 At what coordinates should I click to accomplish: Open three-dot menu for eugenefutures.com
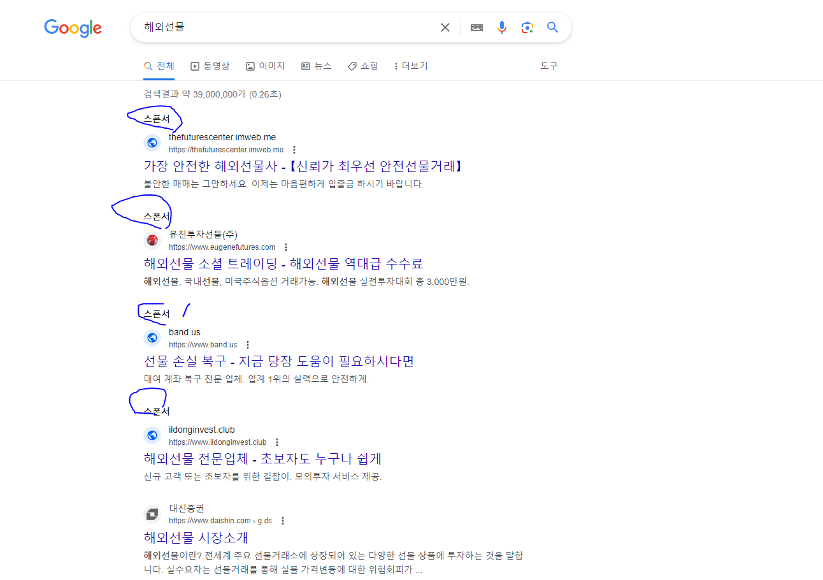tap(286, 247)
